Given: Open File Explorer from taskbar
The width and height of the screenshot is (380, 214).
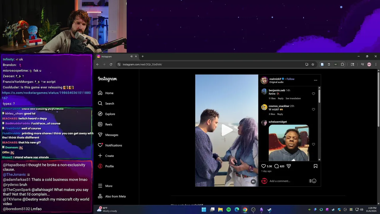Looking at the screenshot, I should pos(220,210).
